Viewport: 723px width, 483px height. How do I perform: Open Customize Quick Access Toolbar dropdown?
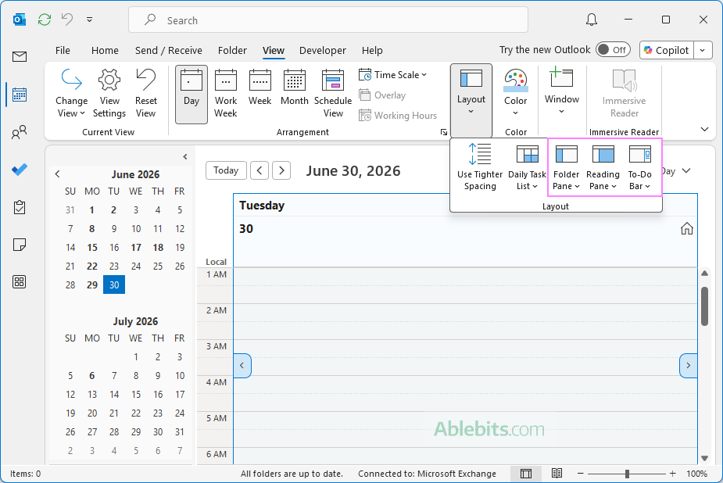coord(89,20)
